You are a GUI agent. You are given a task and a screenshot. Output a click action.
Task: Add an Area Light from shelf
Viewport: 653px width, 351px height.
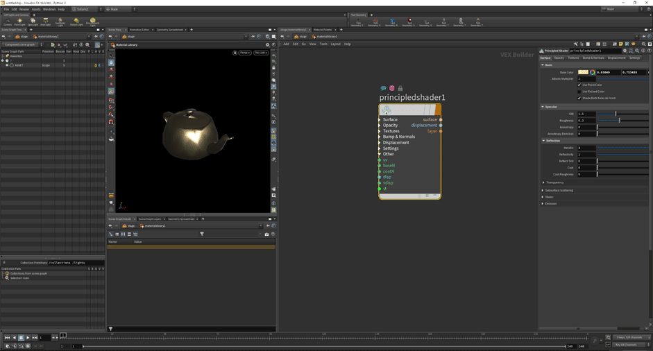click(45, 22)
